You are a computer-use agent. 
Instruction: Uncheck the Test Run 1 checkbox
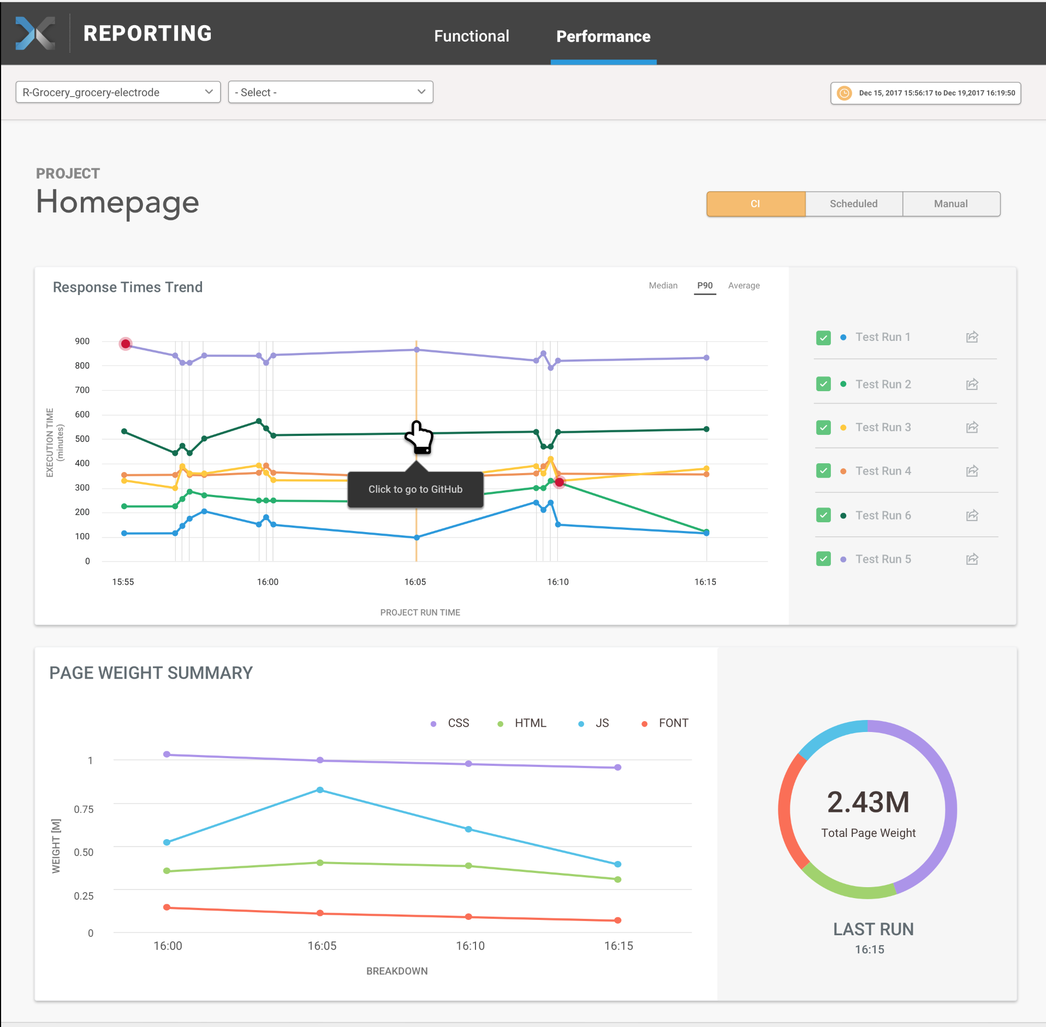[823, 338]
